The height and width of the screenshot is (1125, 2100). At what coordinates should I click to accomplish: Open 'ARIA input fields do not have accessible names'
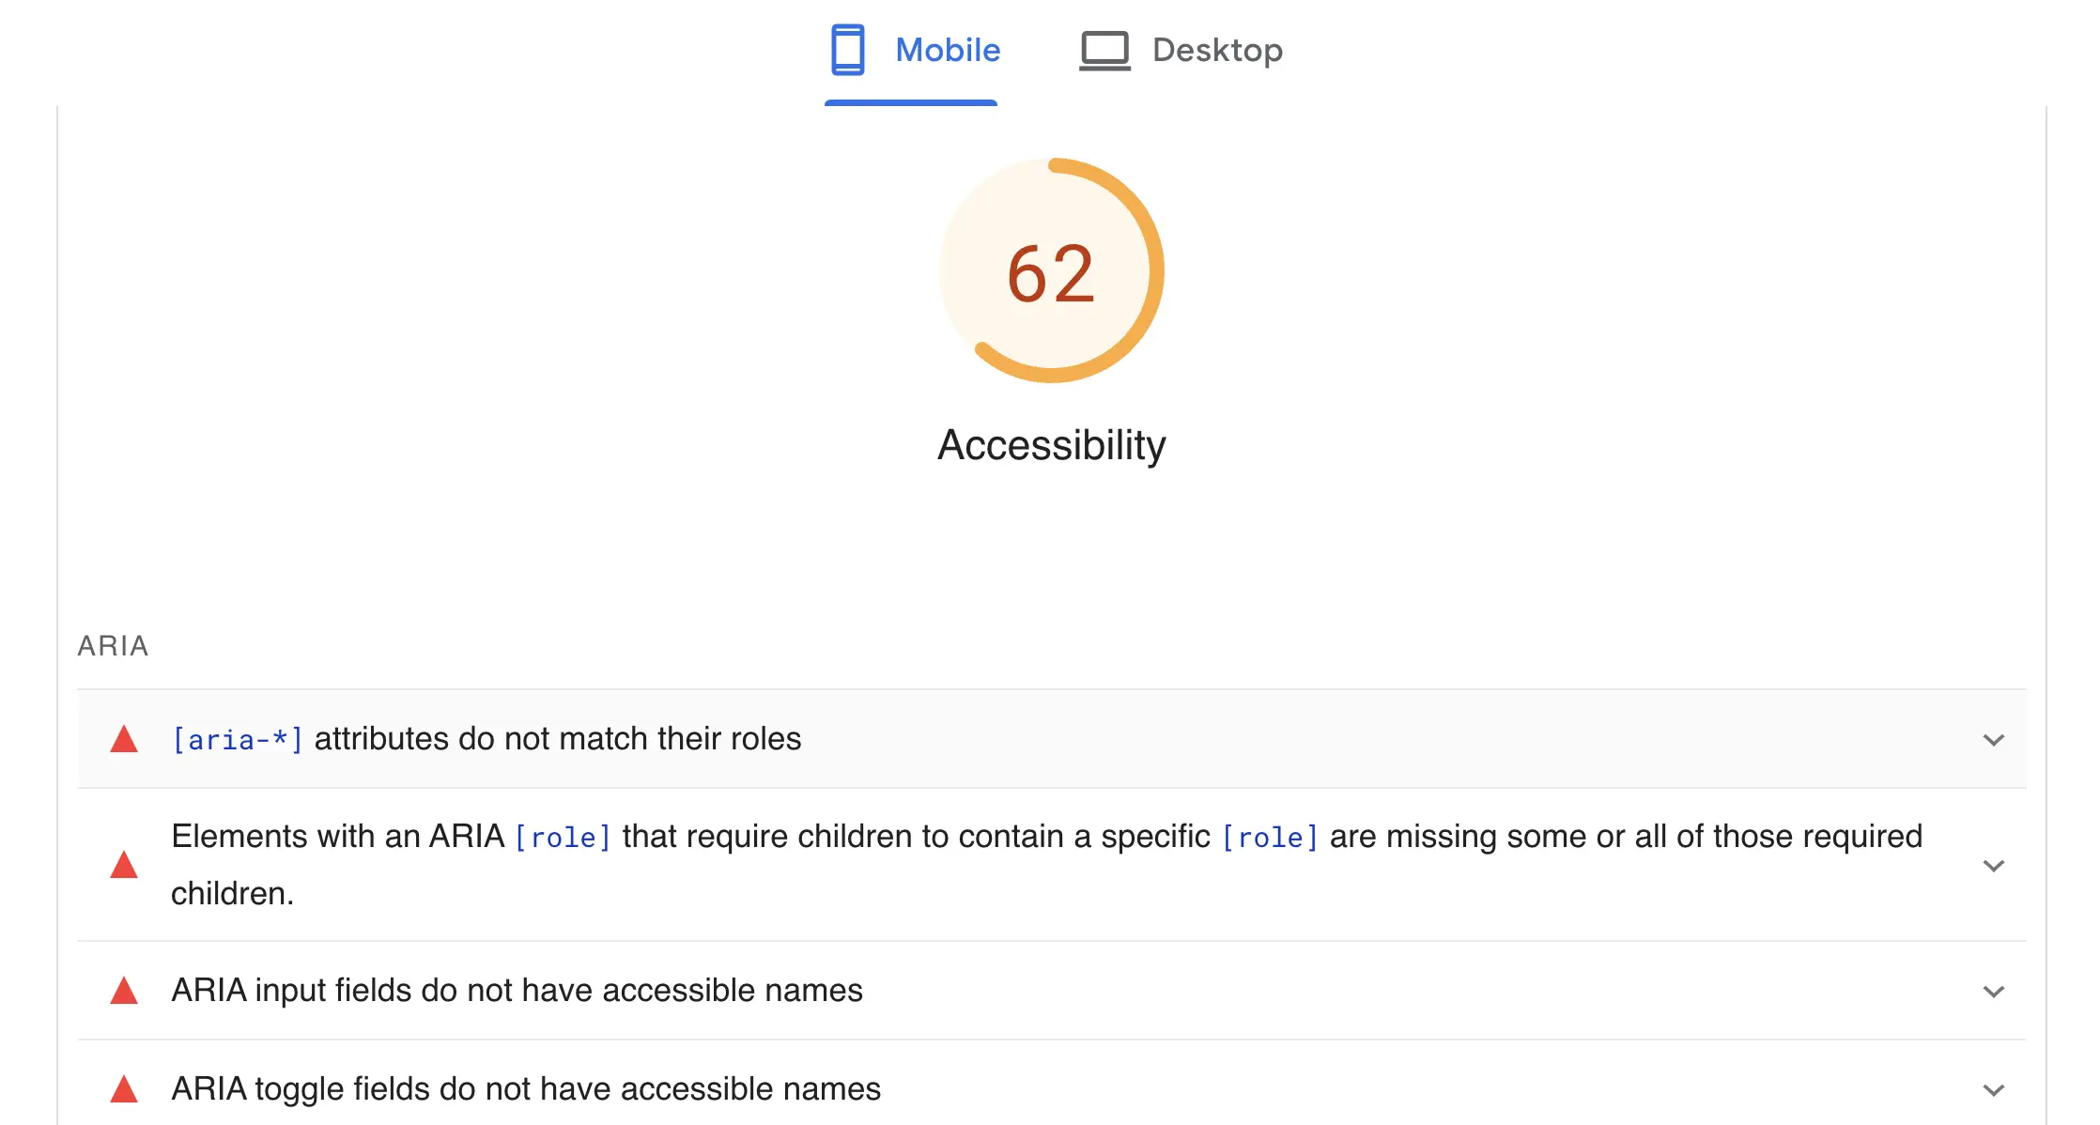tap(517, 991)
